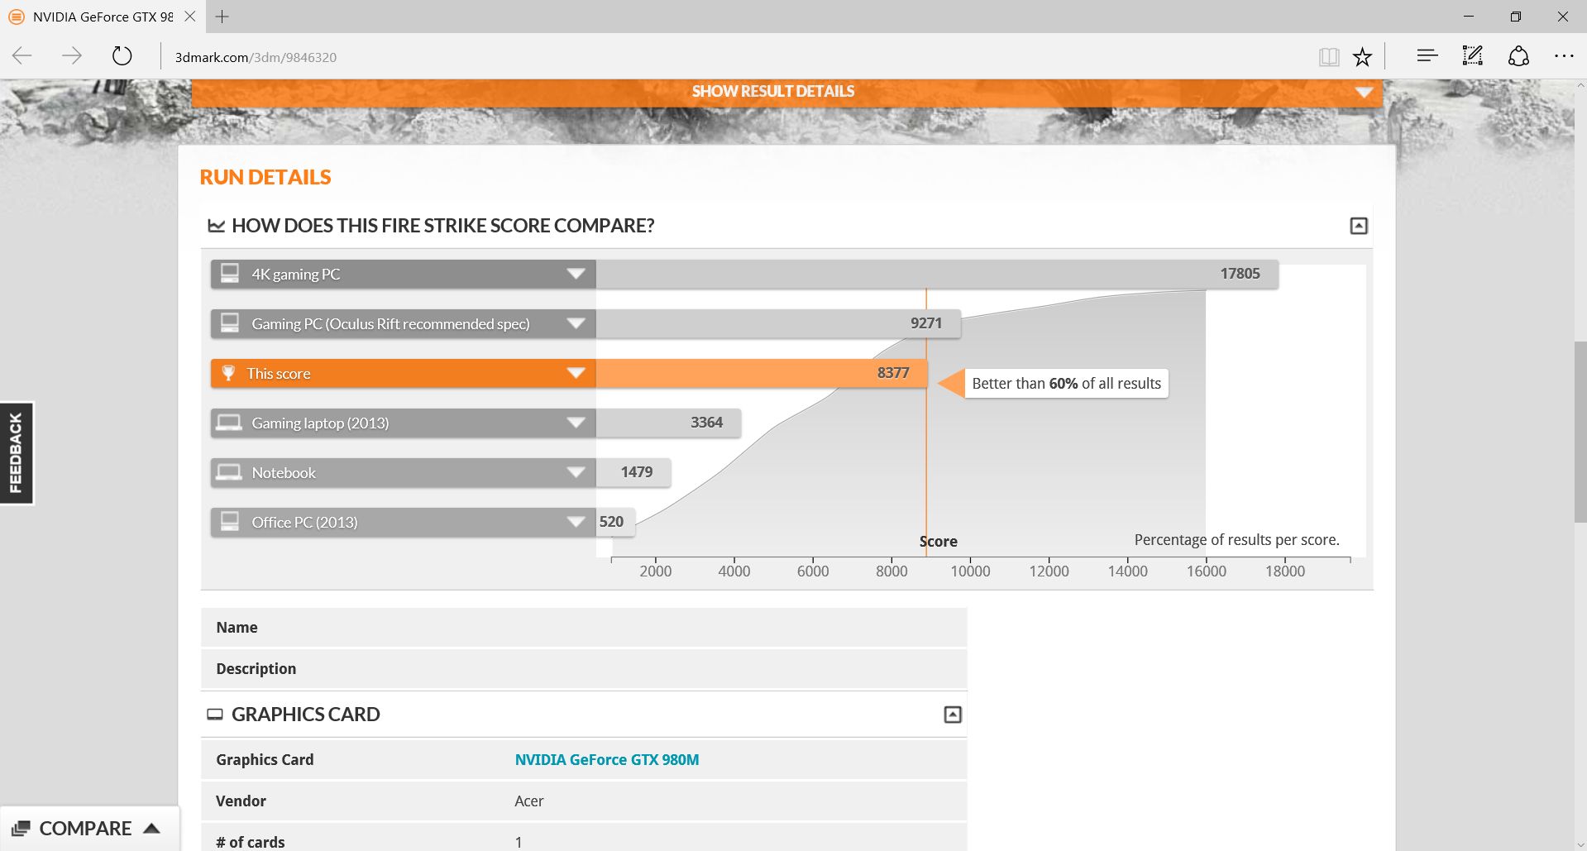The image size is (1587, 851).
Task: Click the Gaming laptop (2013) laptop icon
Action: (x=228, y=423)
